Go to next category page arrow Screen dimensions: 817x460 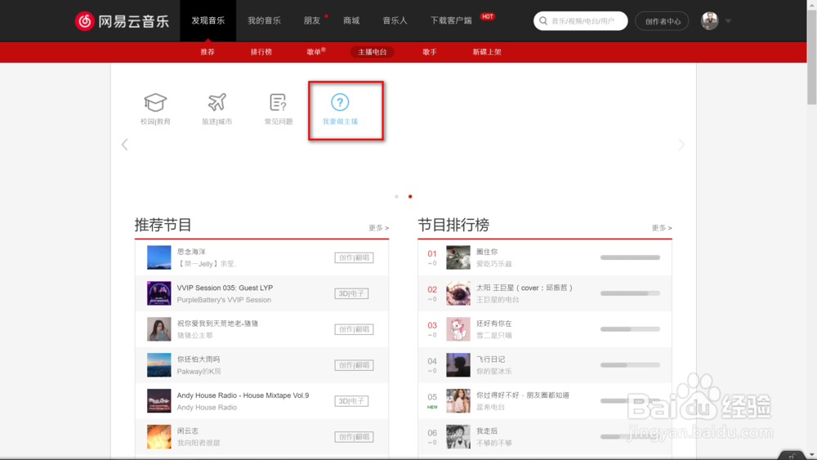(681, 145)
